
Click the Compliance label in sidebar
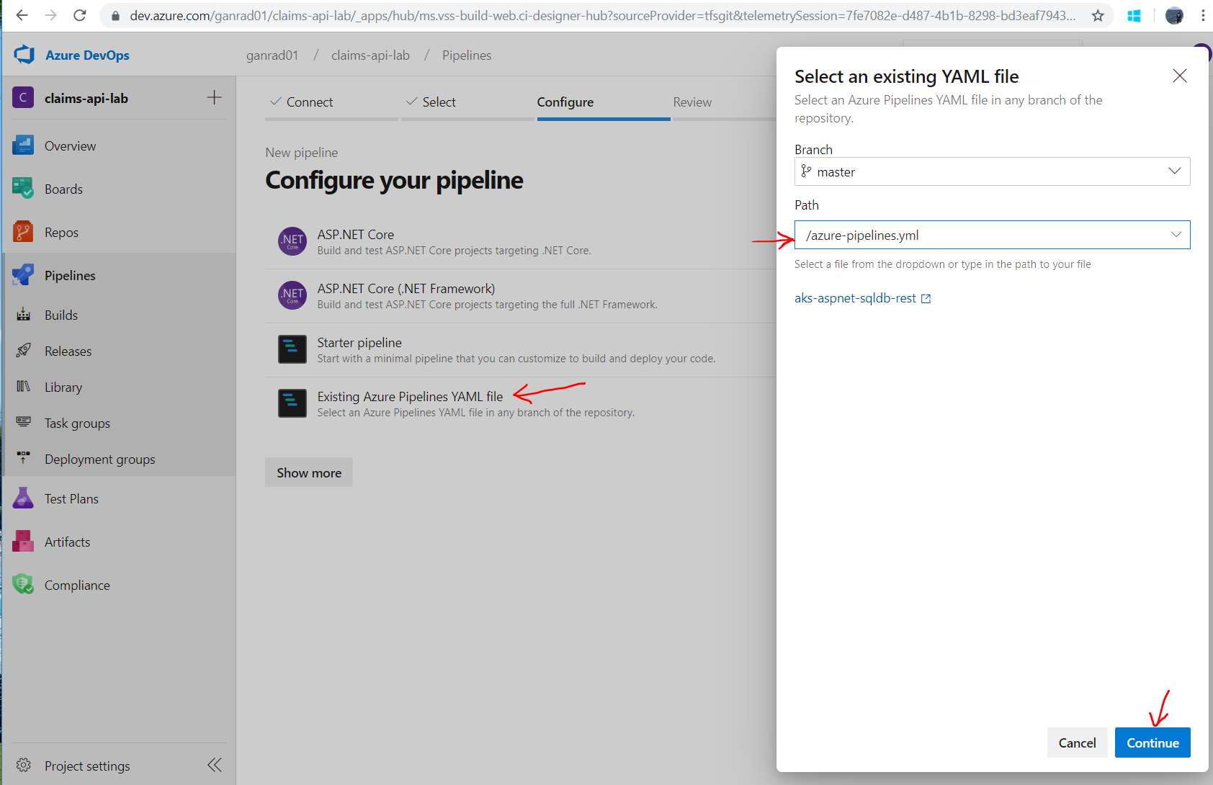tap(77, 586)
